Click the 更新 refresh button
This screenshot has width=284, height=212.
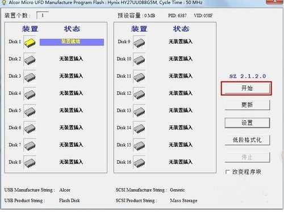247,105
